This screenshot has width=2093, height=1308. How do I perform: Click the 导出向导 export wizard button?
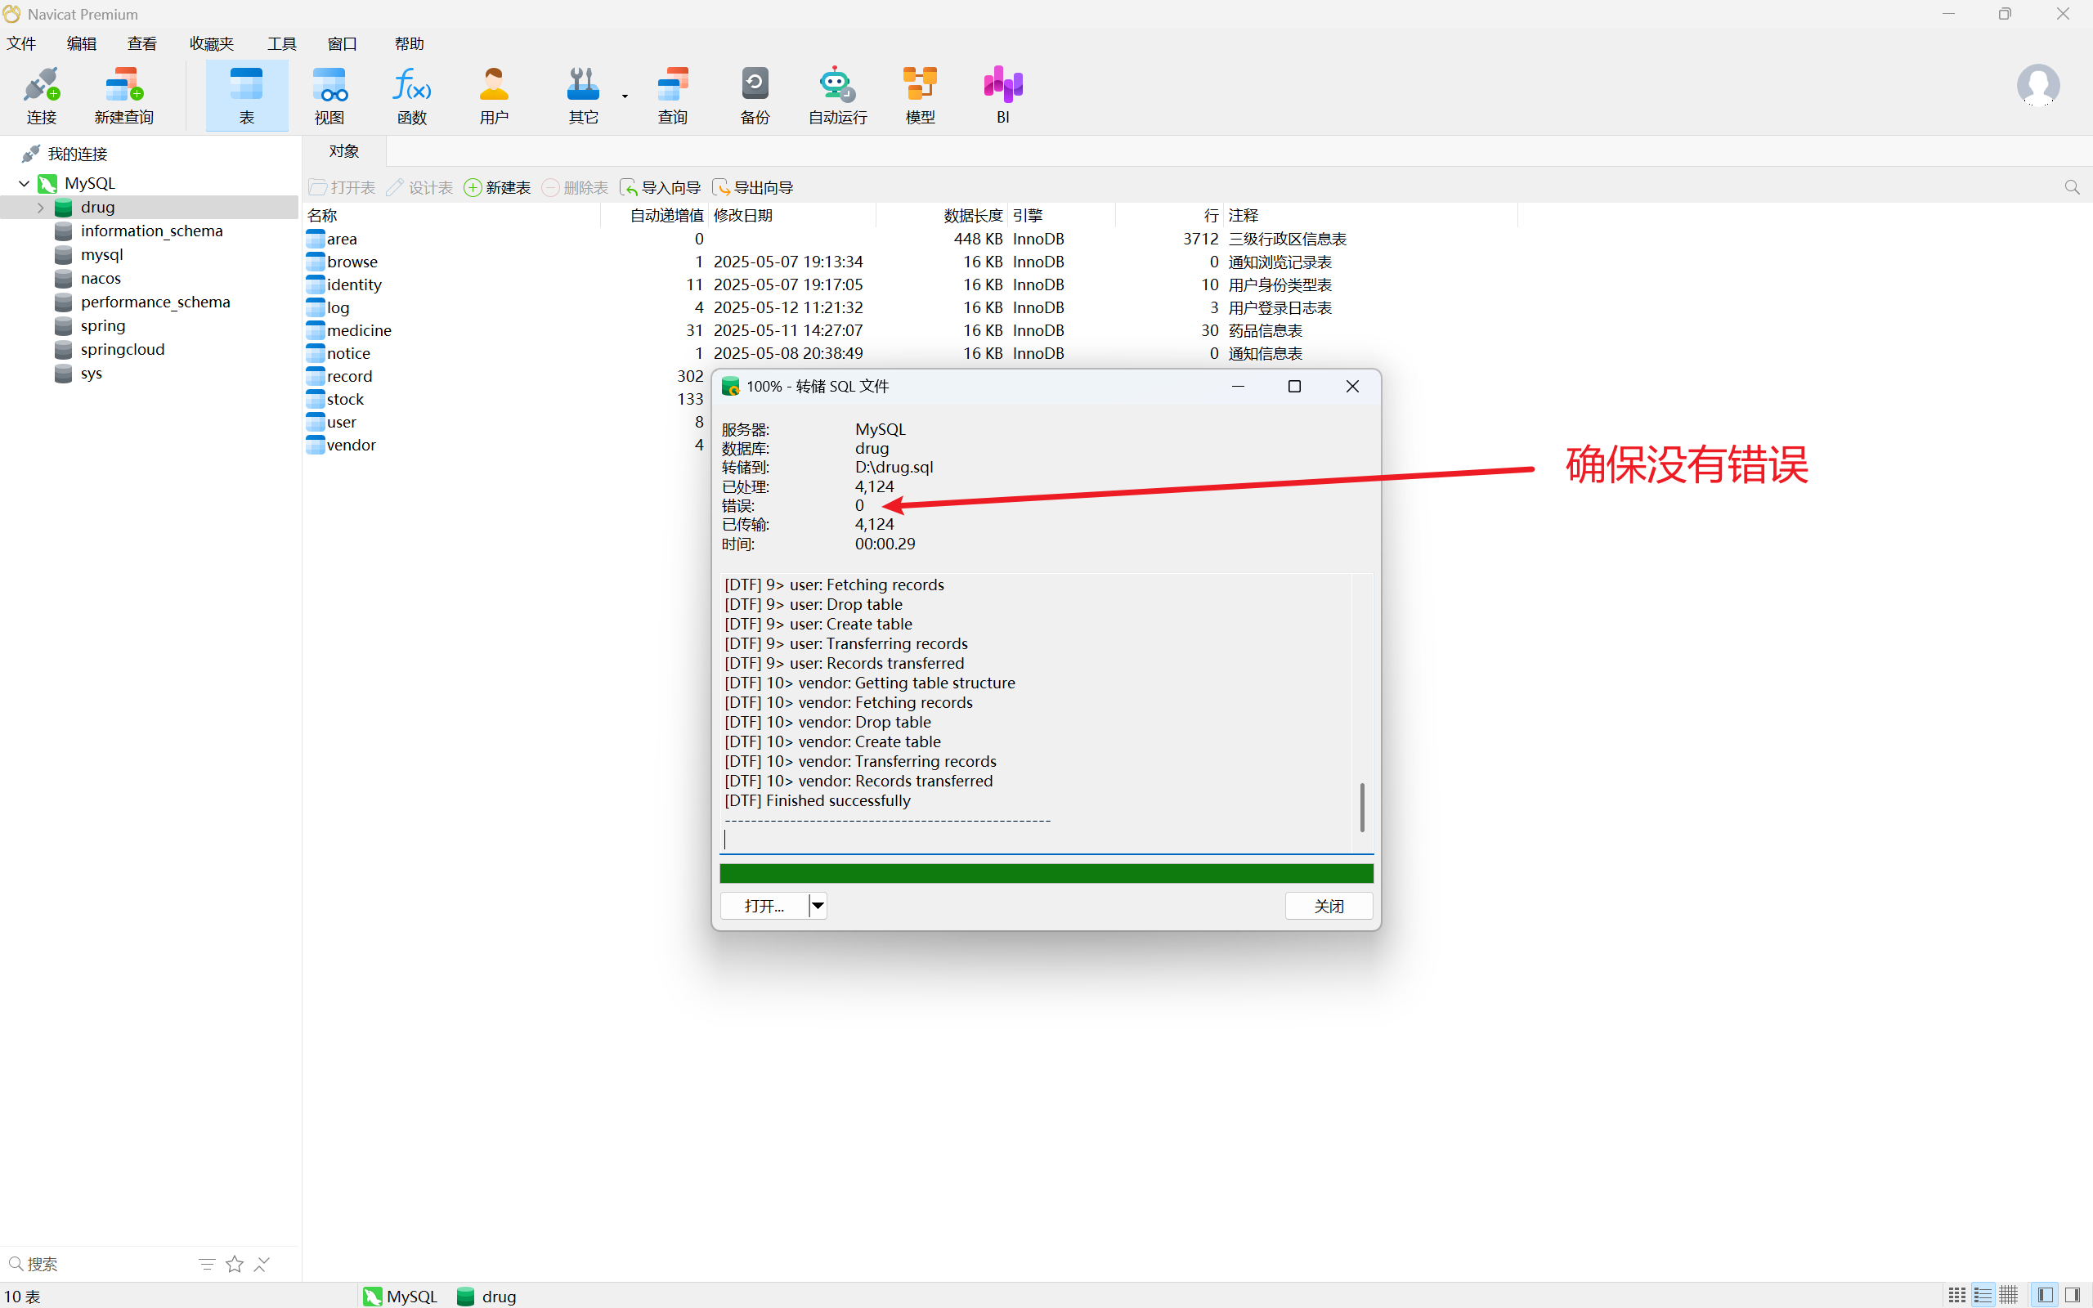pos(752,188)
